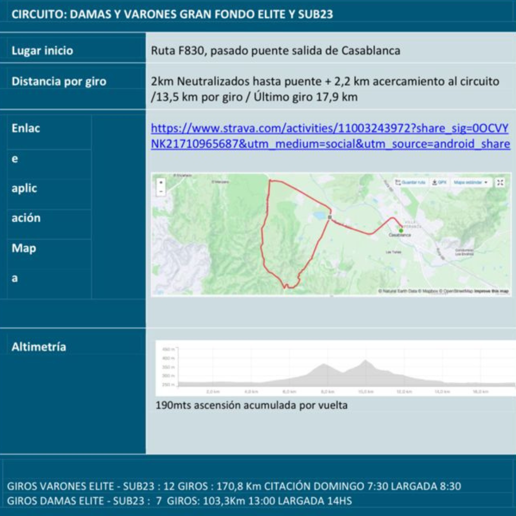Viewport: 516px width, 516px height.
Task: Select the 'Lugar inicio' row label
Action: 43,51
